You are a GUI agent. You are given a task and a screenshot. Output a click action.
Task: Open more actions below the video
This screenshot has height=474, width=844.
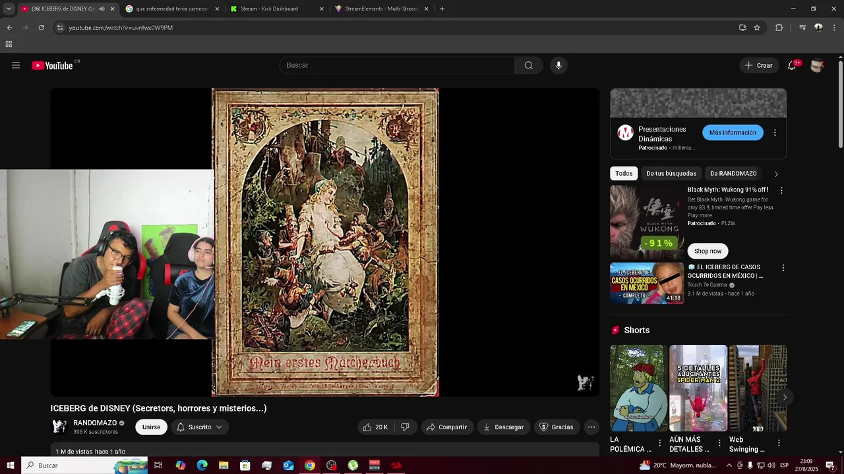591,427
